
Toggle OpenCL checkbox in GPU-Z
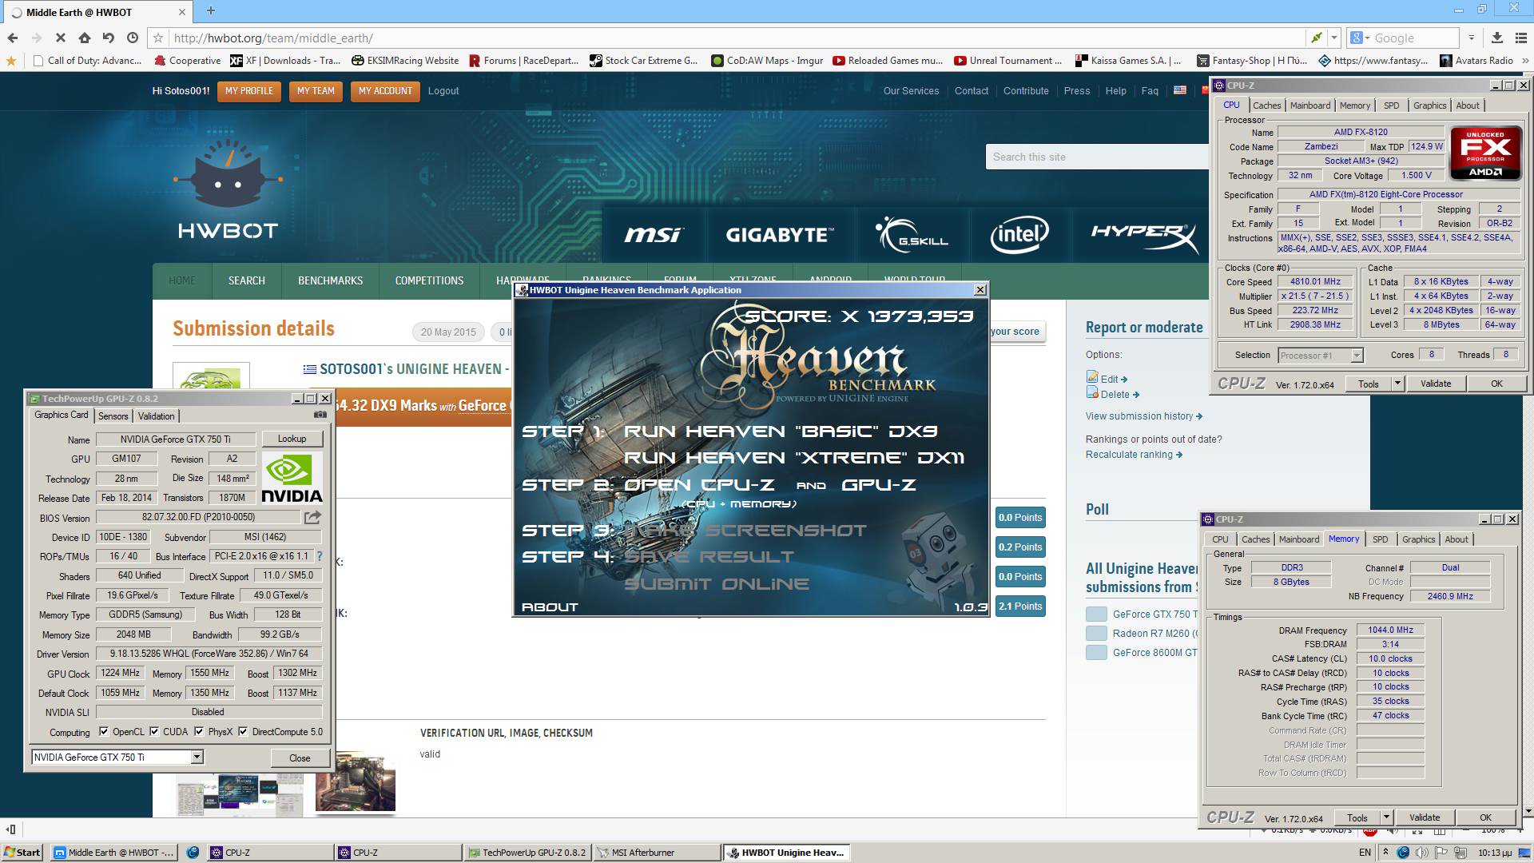coord(104,731)
